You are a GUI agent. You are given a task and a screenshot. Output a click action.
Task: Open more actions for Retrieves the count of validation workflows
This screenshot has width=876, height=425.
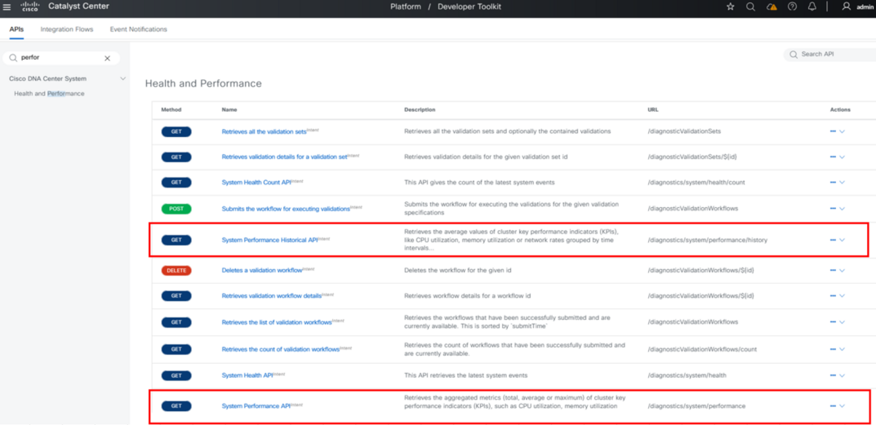tap(833, 349)
